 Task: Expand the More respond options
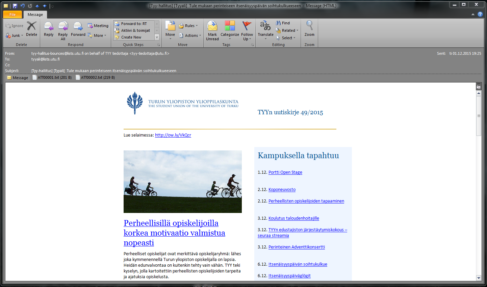[x=97, y=35]
